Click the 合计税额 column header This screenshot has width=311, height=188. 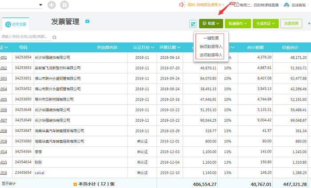tap(255, 47)
